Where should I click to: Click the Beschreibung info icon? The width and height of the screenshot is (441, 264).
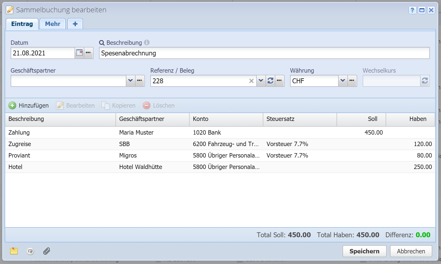coord(147,43)
